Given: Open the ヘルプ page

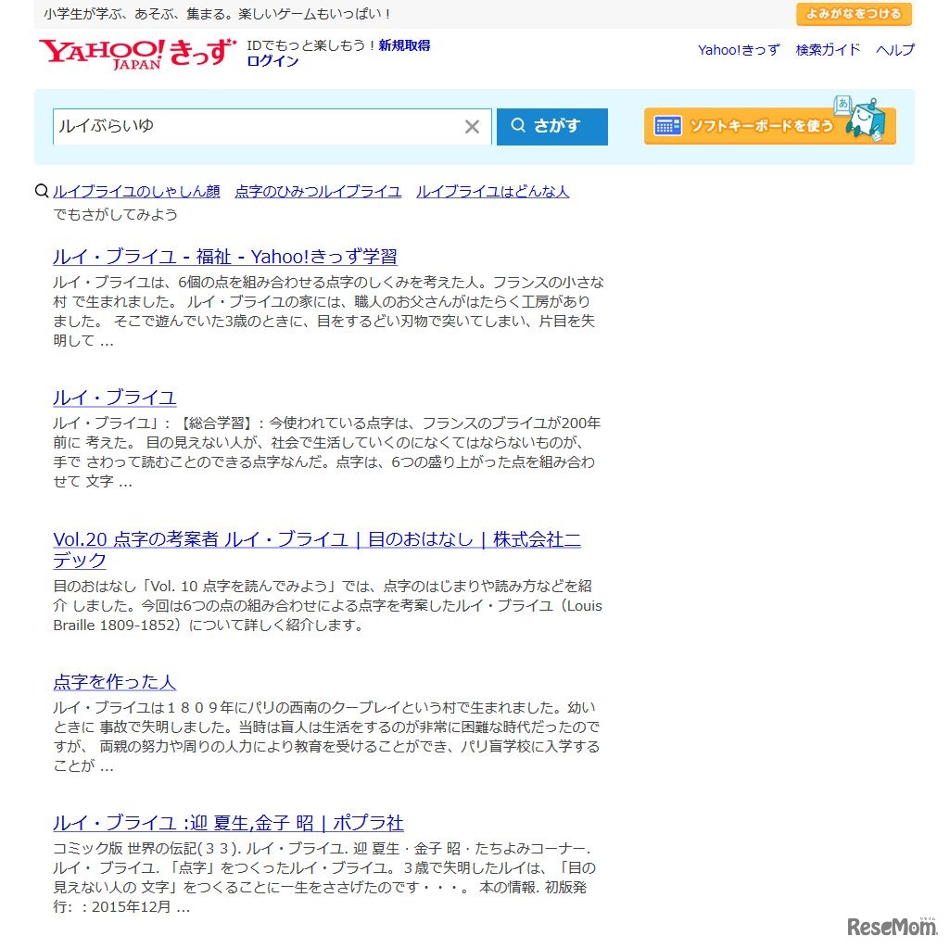Looking at the screenshot, I should point(893,51).
